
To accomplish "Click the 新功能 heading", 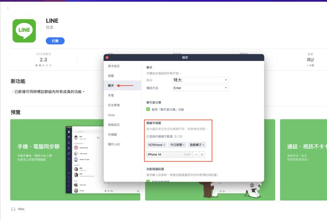I will tap(18, 81).
